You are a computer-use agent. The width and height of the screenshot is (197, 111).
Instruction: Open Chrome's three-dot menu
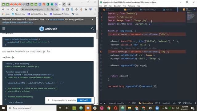[95, 10]
